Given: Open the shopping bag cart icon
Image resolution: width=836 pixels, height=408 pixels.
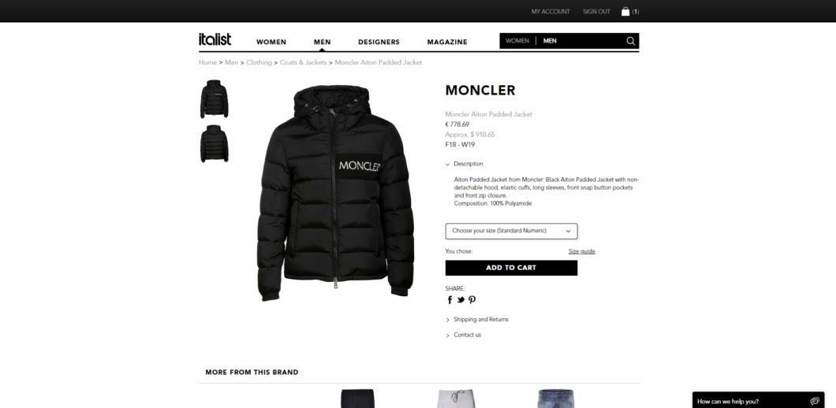Looking at the screenshot, I should pos(625,11).
